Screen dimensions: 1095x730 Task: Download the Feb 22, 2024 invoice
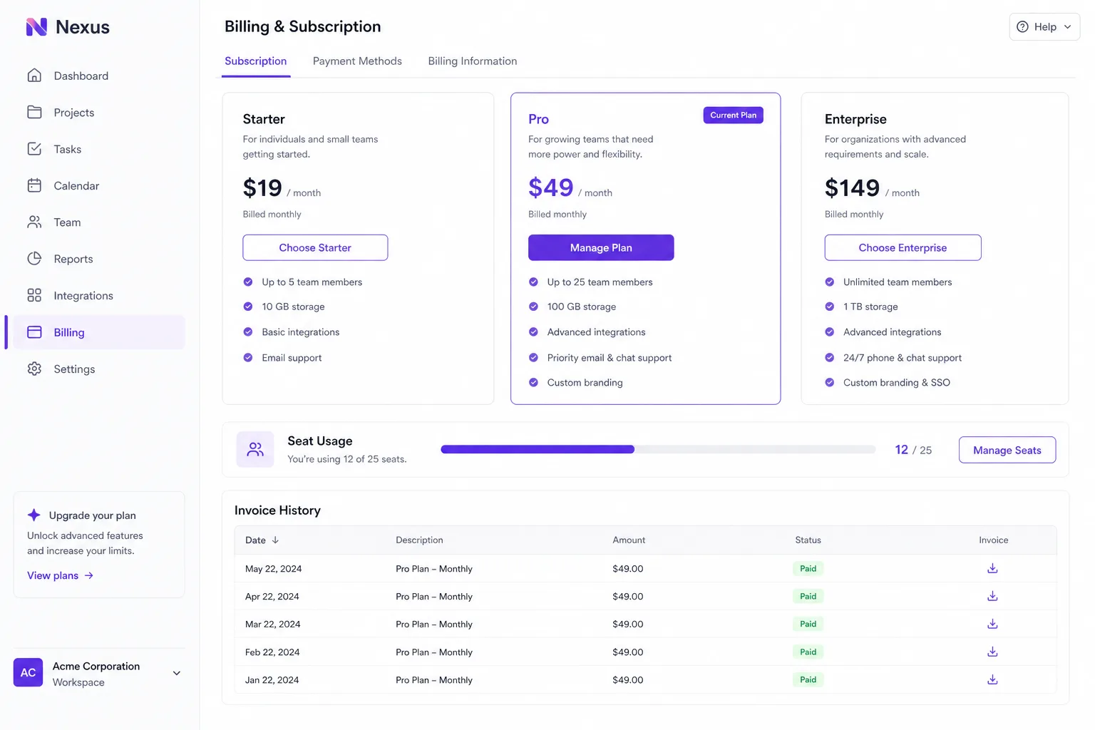(x=992, y=652)
